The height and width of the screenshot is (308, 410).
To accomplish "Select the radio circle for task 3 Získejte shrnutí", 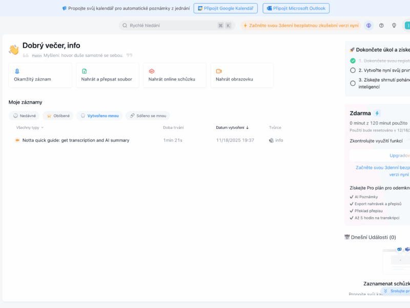I will click(353, 83).
